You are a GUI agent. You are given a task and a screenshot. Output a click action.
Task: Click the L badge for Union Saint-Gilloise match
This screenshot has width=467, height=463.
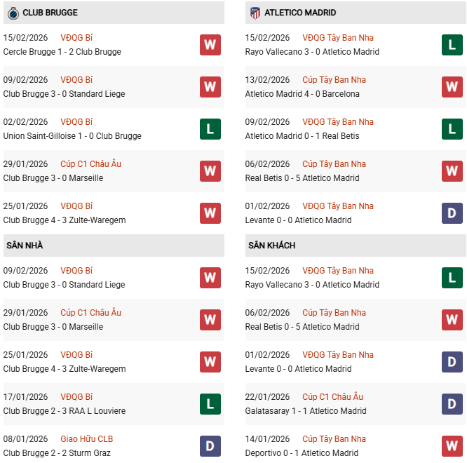click(210, 129)
